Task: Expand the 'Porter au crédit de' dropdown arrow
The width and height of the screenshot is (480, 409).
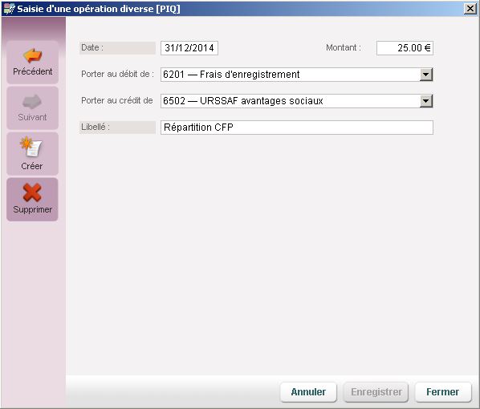Action: click(x=425, y=101)
